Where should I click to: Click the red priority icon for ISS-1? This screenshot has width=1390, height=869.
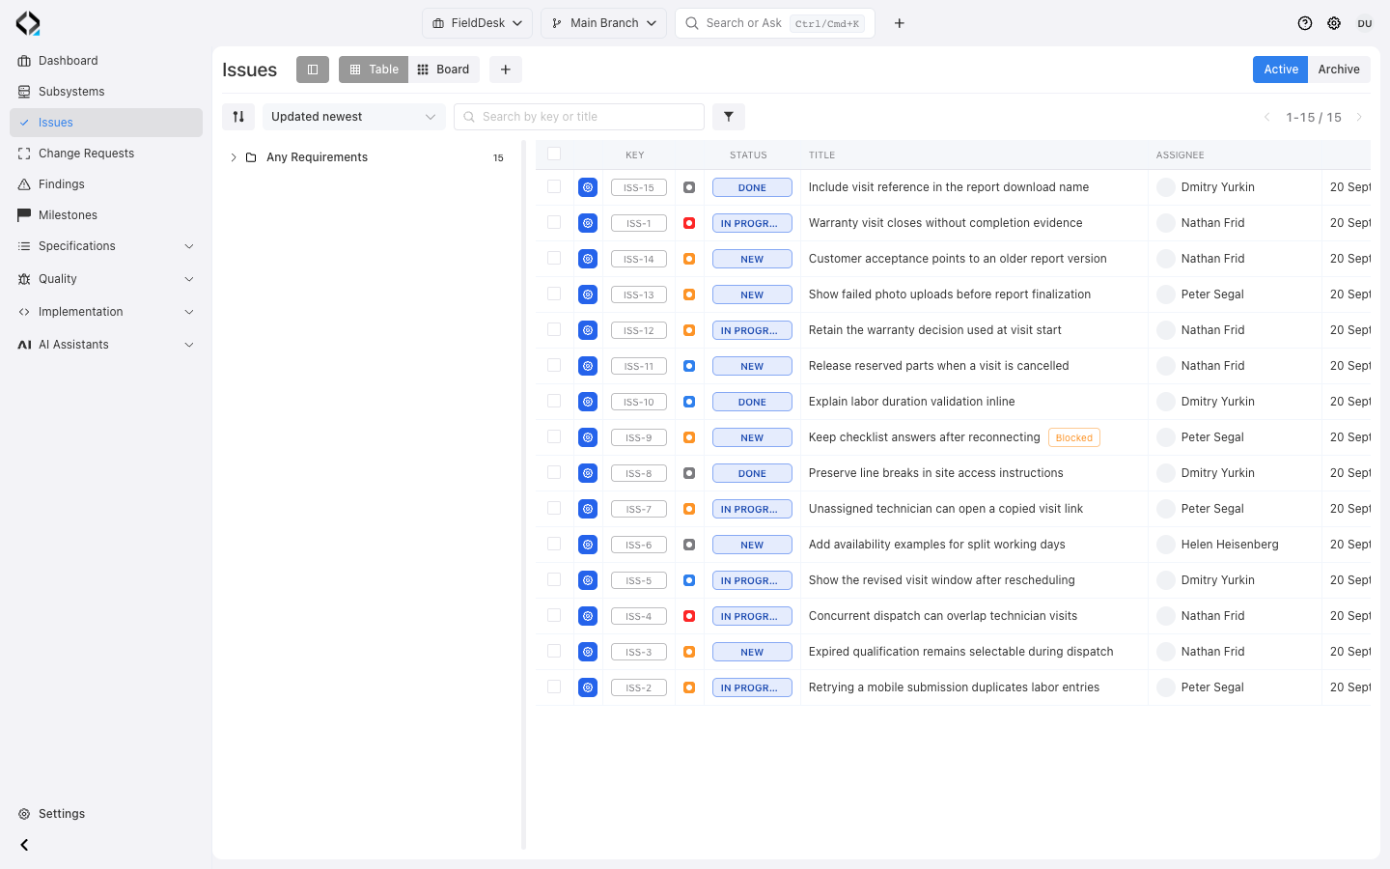[689, 223]
